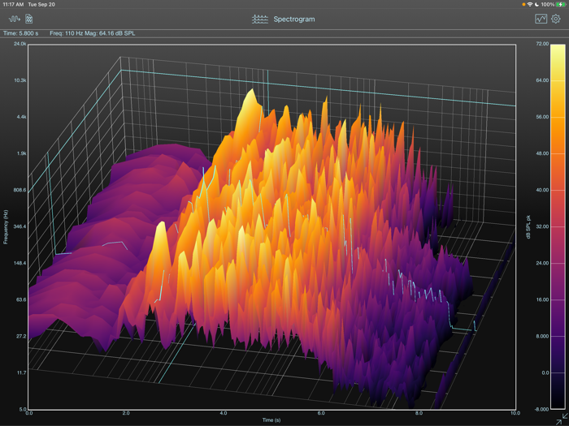Tap the color scale bar near 72.00
569x426 pixels.
(x=558, y=50)
